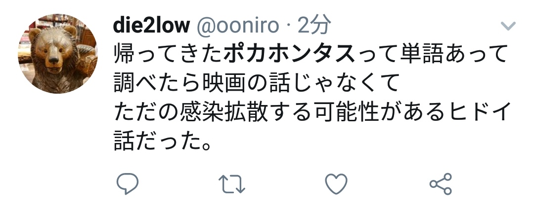Click the final line 話だった。
This screenshot has width=534, height=212.
163,141
